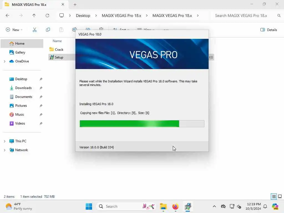The height and width of the screenshot is (213, 284).
Task: Click the muted volume icon in system tray
Action: pyautogui.click(x=239, y=206)
